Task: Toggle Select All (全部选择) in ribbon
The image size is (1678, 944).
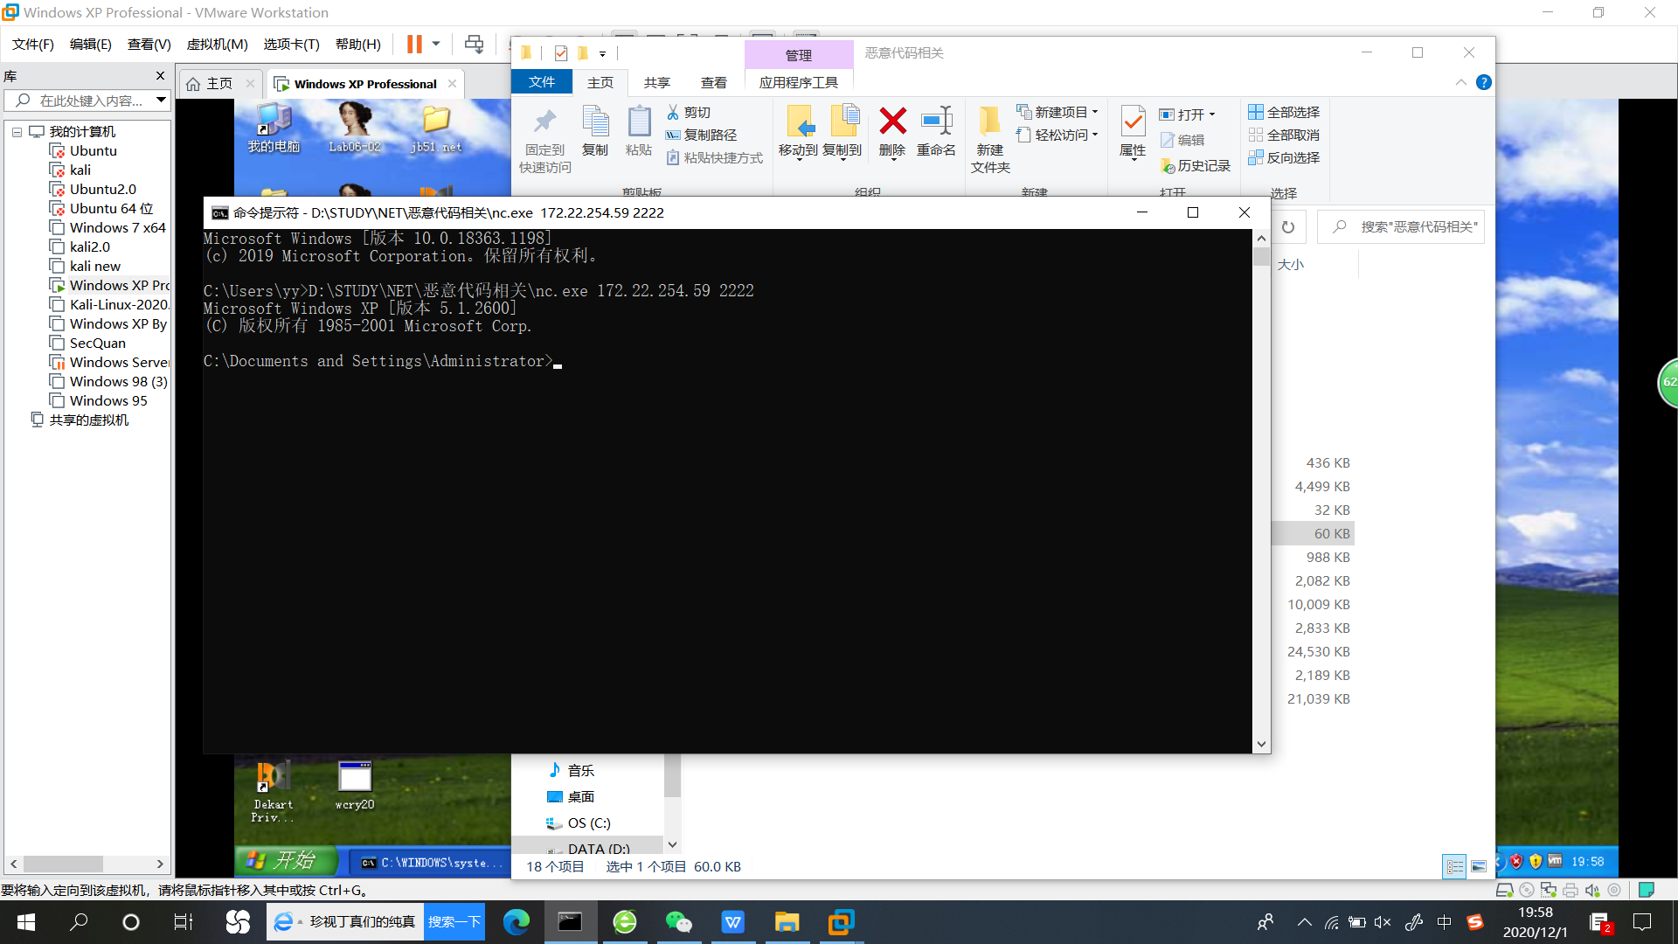Action: tap(1284, 112)
